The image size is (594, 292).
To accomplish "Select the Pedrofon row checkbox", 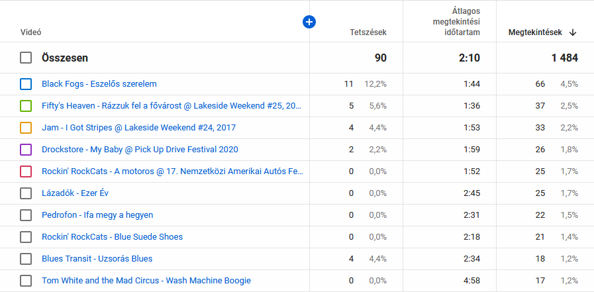I will (x=26, y=215).
